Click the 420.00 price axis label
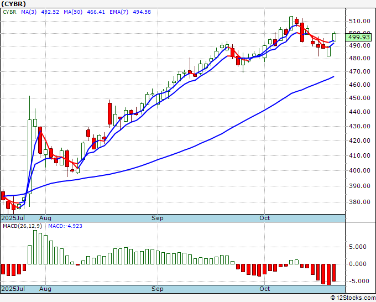The height and width of the screenshot is (302, 376). (359, 140)
